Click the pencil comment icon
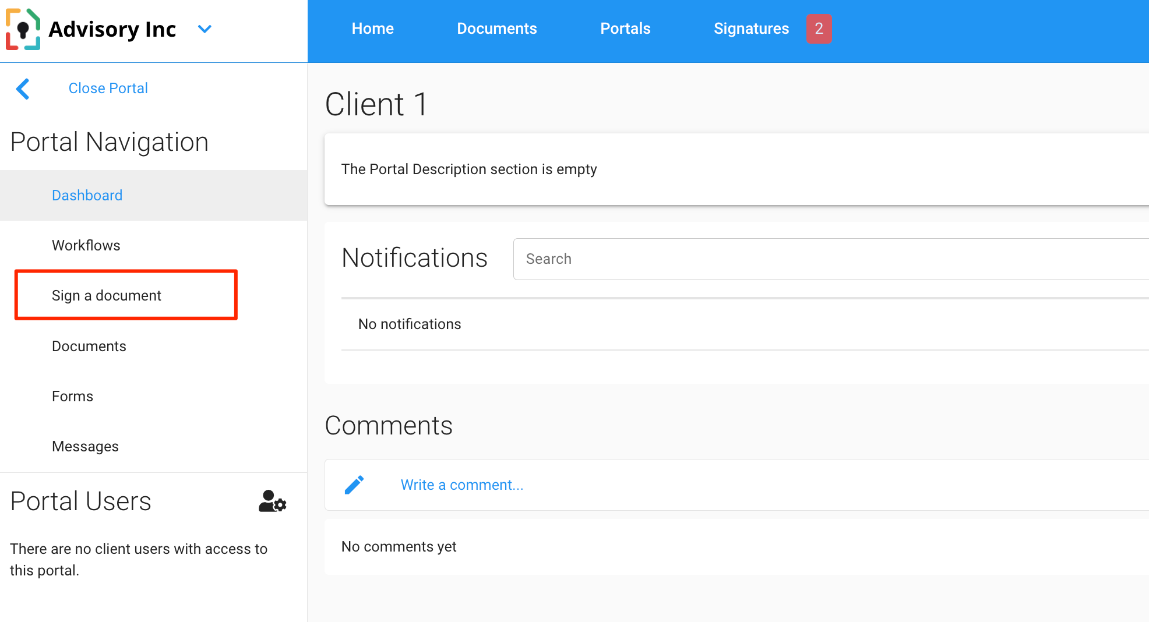The height and width of the screenshot is (622, 1149). point(354,485)
